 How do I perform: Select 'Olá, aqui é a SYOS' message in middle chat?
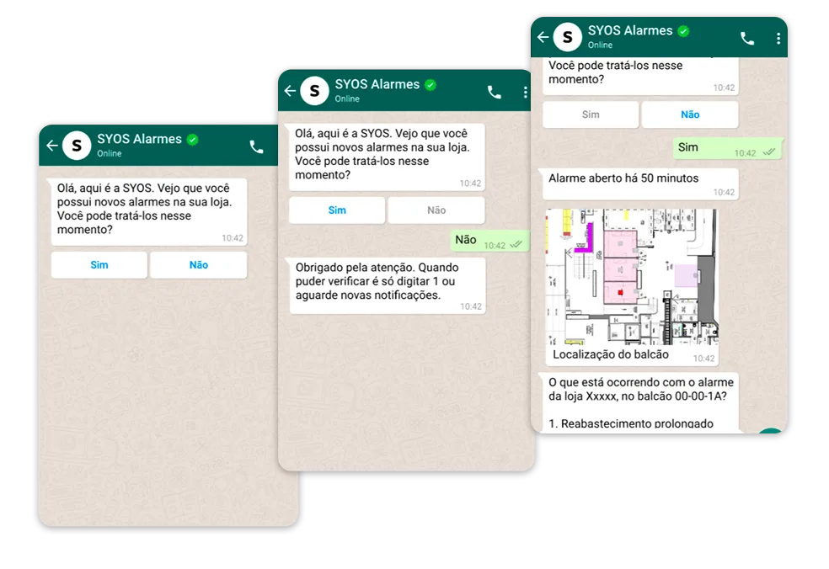click(x=387, y=157)
